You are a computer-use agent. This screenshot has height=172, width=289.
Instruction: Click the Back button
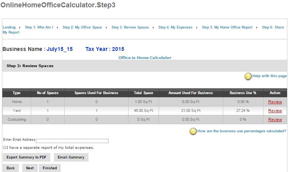point(10,168)
